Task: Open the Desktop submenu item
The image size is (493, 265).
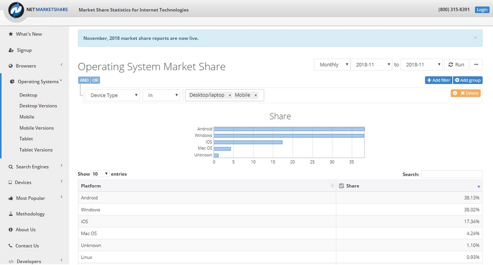Action: 29,95
